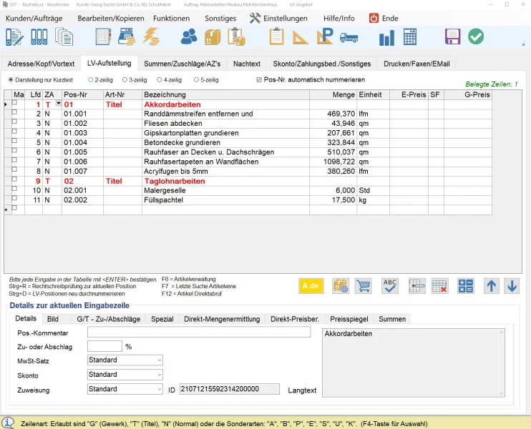Click the shopping cart icon
Image resolution: width=531 pixels, height=429 pixels.
(x=364, y=286)
